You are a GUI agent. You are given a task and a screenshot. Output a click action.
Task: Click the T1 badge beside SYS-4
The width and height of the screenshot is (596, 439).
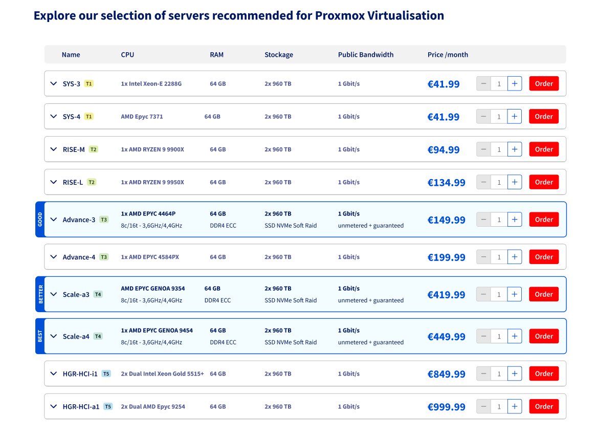(89, 116)
